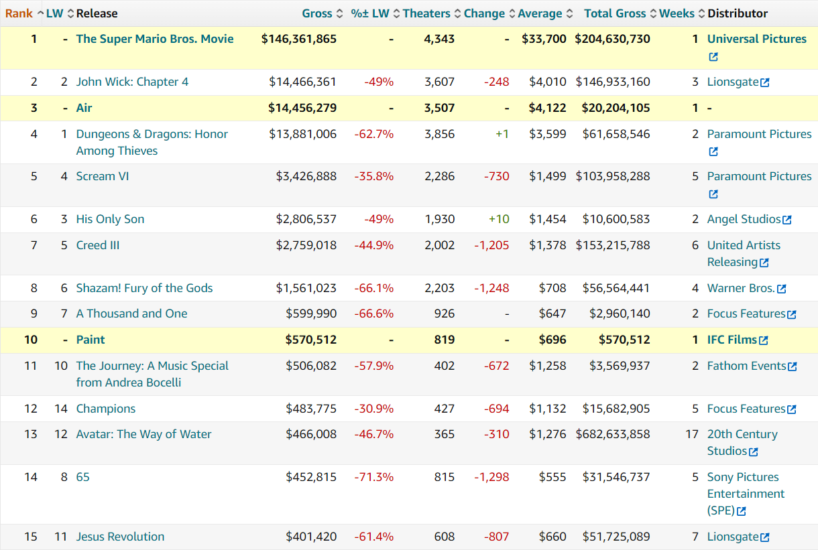Select the $682,633,858 total gross cell

tap(613, 434)
